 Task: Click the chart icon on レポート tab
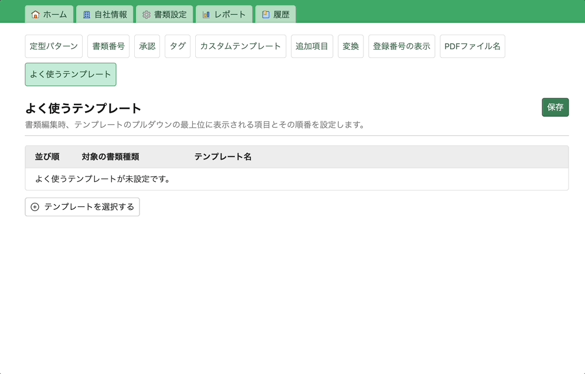coord(206,15)
